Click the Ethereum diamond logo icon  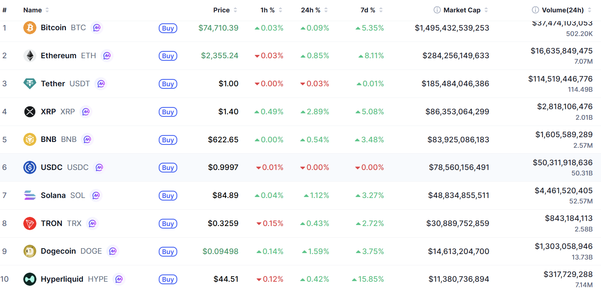(x=30, y=56)
